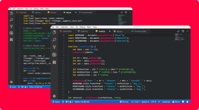The image size is (199, 110).
Task: Open More Actions ellipsis in back window
Action: pos(130,12)
